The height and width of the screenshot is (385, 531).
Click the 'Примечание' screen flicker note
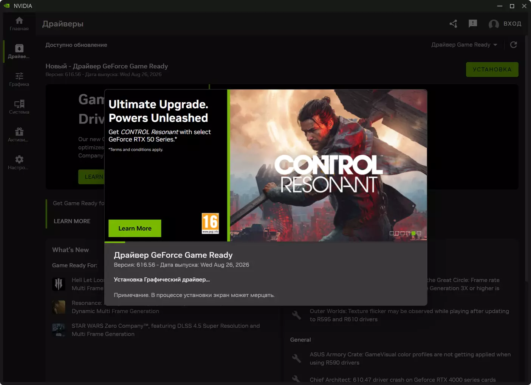[194, 295]
